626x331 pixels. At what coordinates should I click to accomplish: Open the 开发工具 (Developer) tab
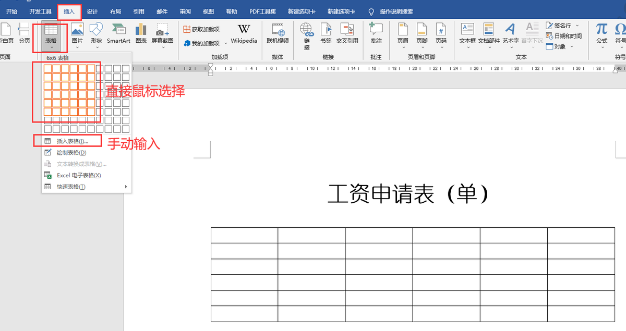[41, 11]
